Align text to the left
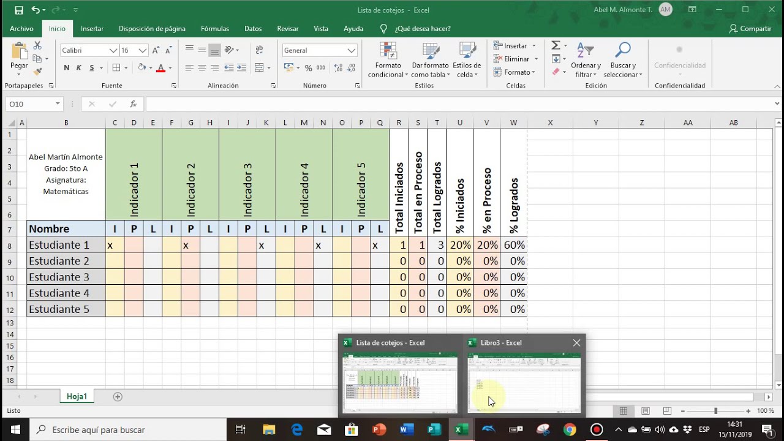 click(189, 68)
